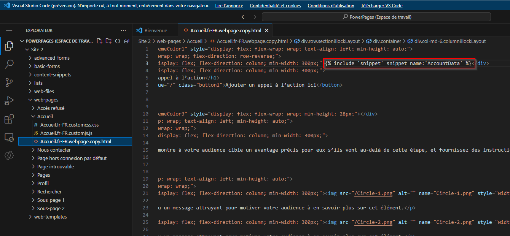Click the VS Code logo in banner

(6, 5)
